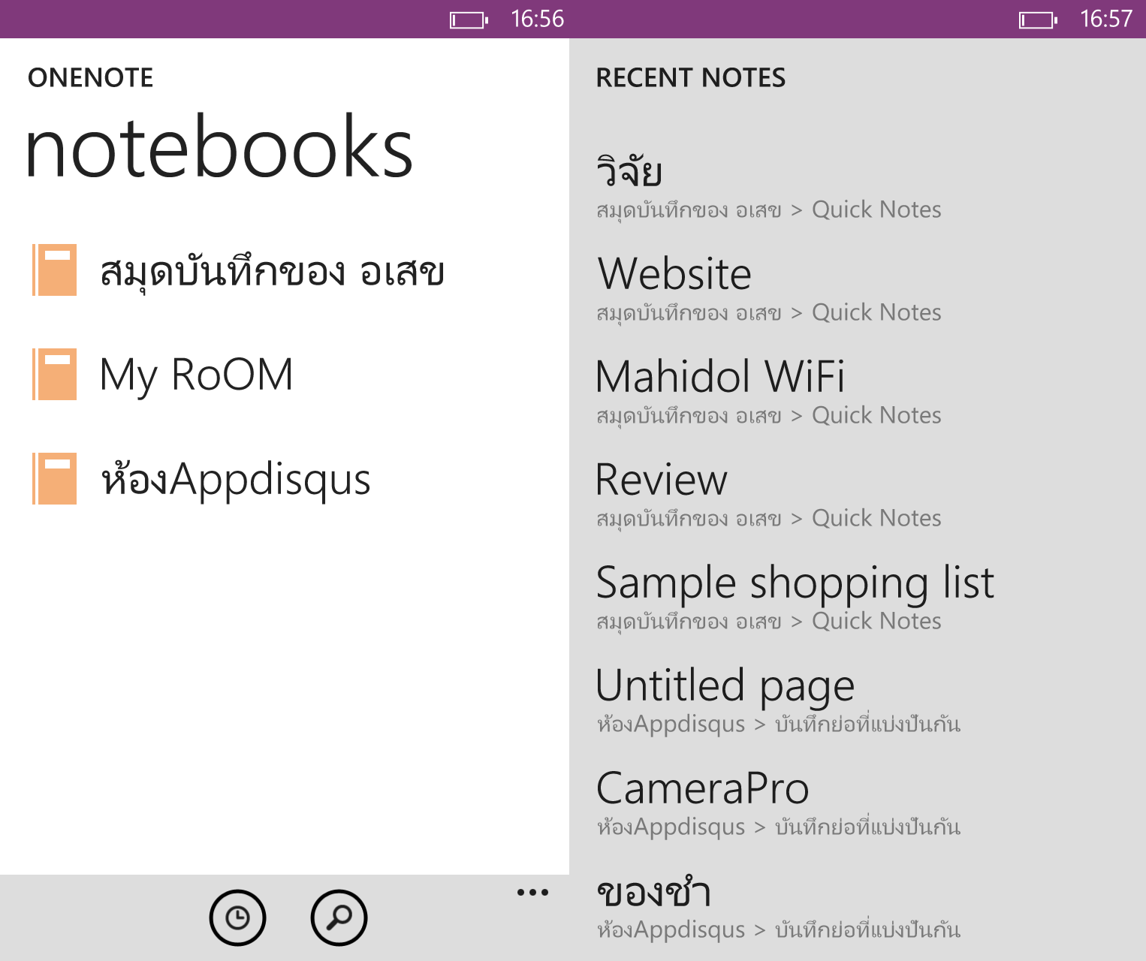Image resolution: width=1146 pixels, height=961 pixels.
Task: Open the Mahidol WiFi note
Action: (x=720, y=376)
